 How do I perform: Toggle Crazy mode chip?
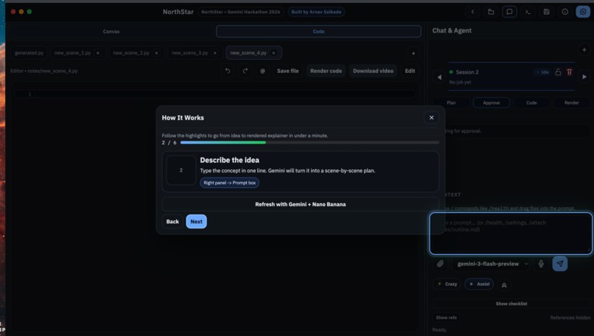[x=447, y=284]
